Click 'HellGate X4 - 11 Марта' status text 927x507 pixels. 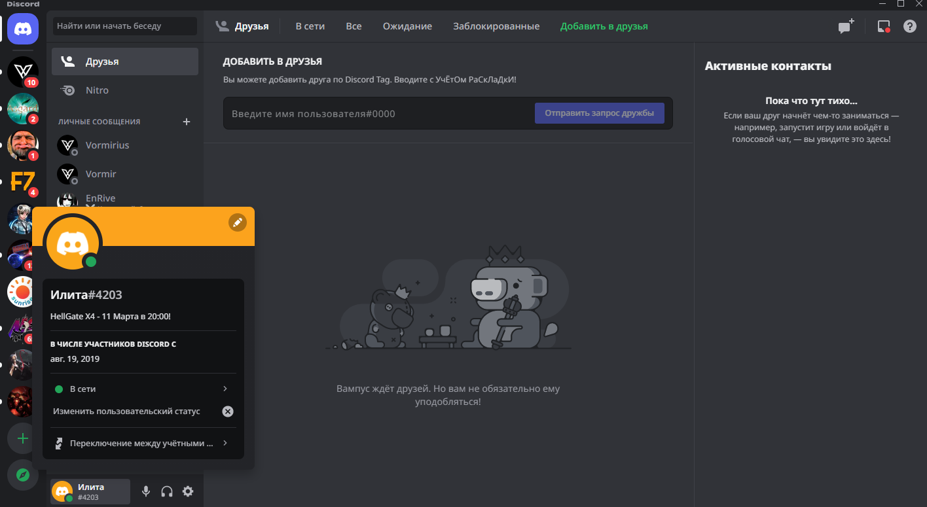(x=111, y=316)
